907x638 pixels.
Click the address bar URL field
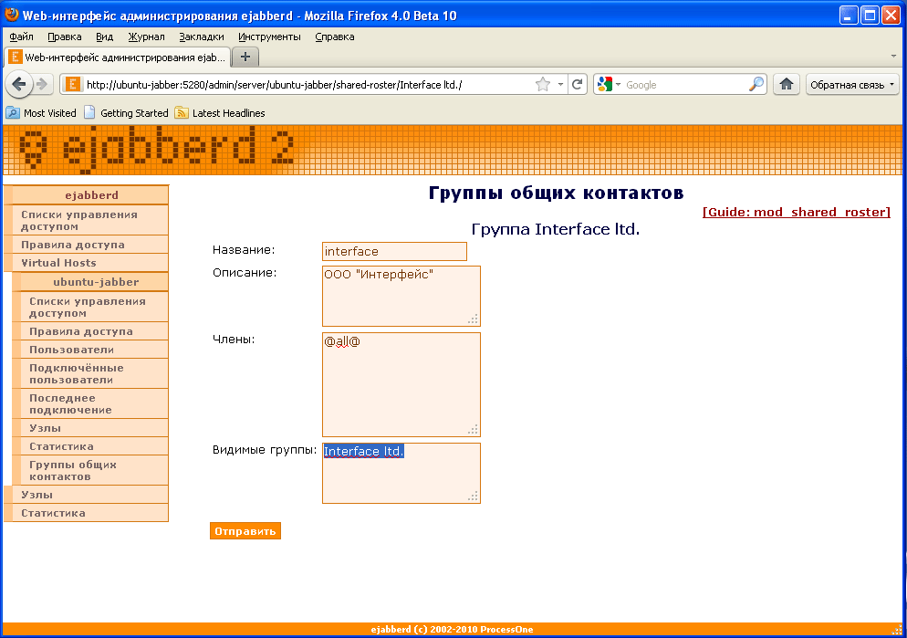[307, 85]
